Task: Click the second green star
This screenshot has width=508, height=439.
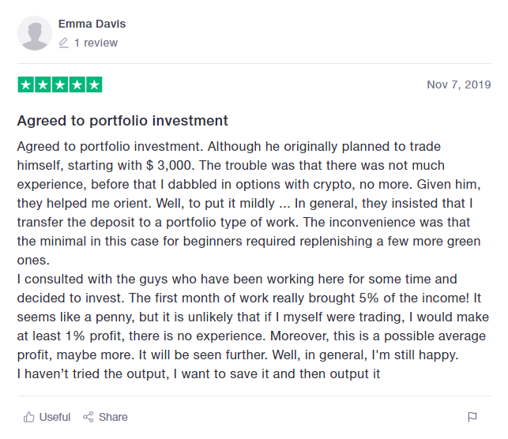Action: [43, 84]
